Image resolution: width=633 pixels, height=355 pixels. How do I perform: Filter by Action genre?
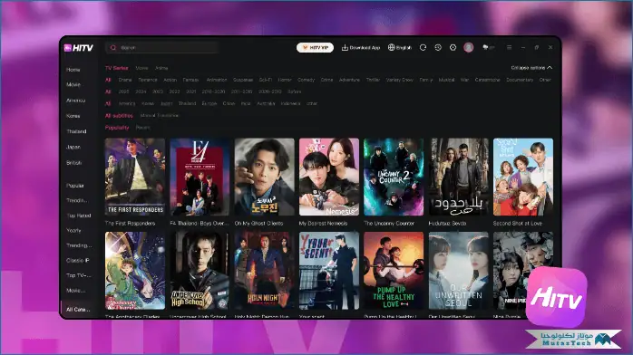click(x=170, y=80)
